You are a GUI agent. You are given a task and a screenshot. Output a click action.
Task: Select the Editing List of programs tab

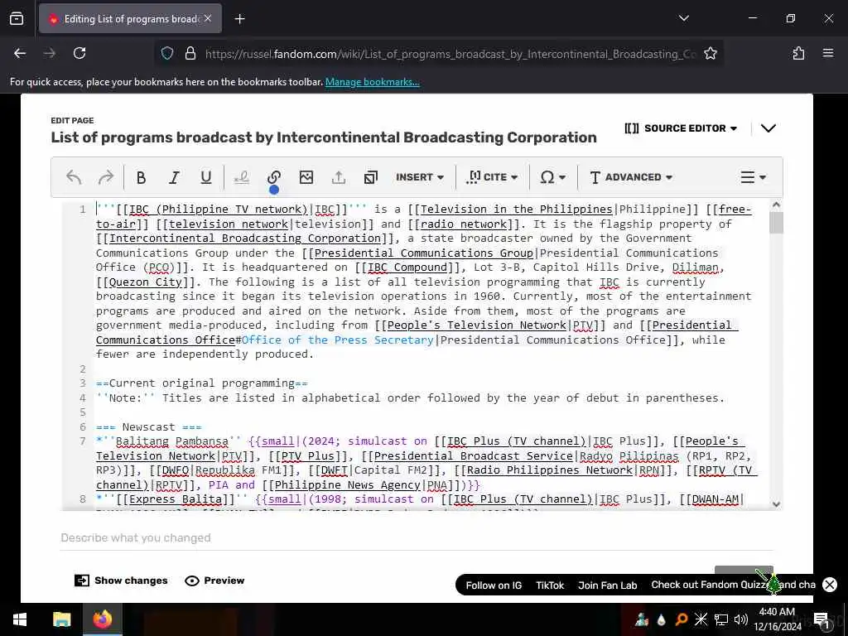click(x=130, y=18)
